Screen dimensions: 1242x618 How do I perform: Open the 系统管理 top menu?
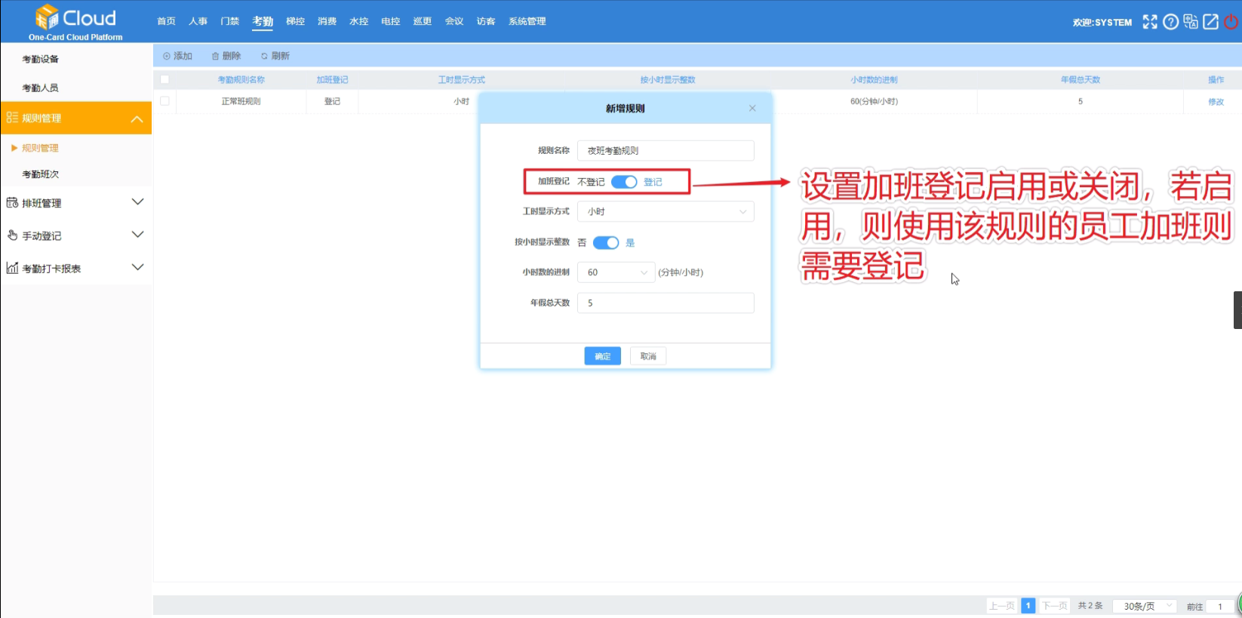click(x=527, y=21)
